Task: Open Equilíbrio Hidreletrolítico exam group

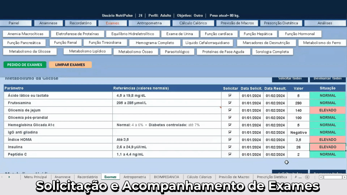Action: pos(133,34)
